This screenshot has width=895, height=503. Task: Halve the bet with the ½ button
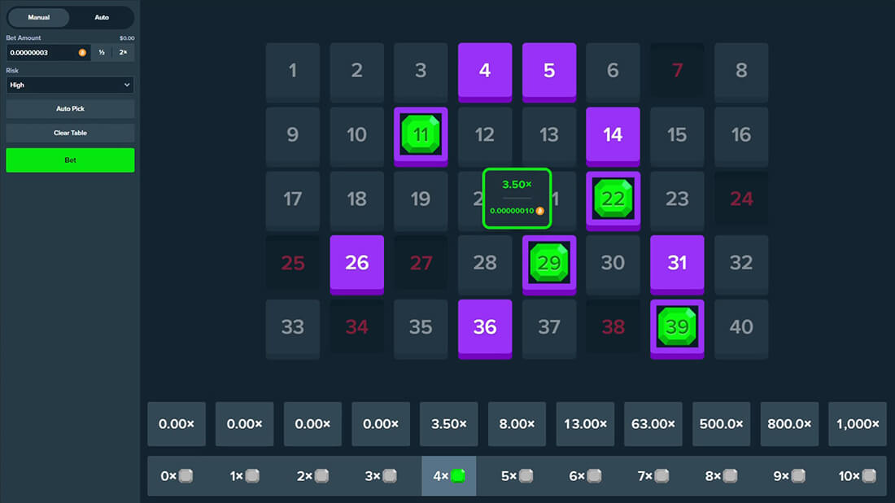tap(102, 52)
